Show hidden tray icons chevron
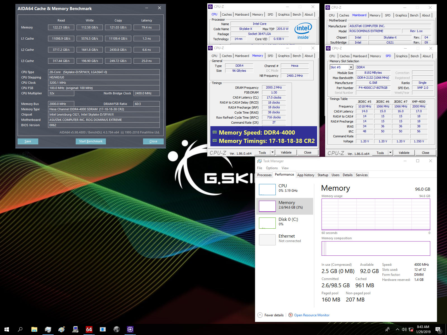Viewport: 447px width, 335px height. click(397, 329)
